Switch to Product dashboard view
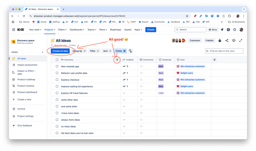 point(27,92)
